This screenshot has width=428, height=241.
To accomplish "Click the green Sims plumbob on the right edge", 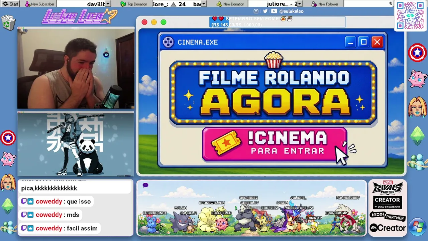I will 418,136.
